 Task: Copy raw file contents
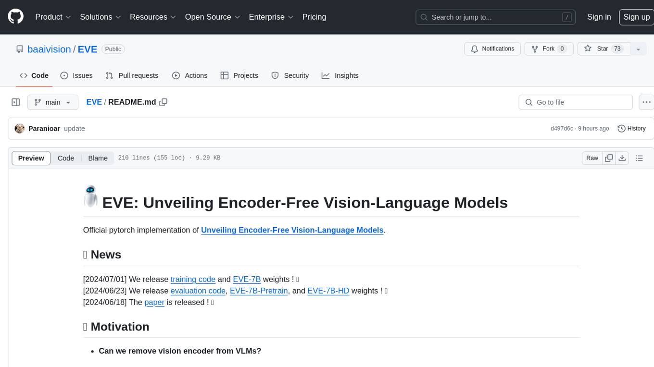(x=609, y=158)
